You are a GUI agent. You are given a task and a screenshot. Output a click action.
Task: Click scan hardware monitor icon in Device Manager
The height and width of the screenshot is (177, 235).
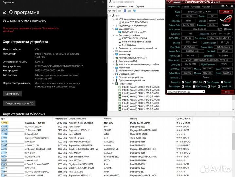[x=135, y=11]
